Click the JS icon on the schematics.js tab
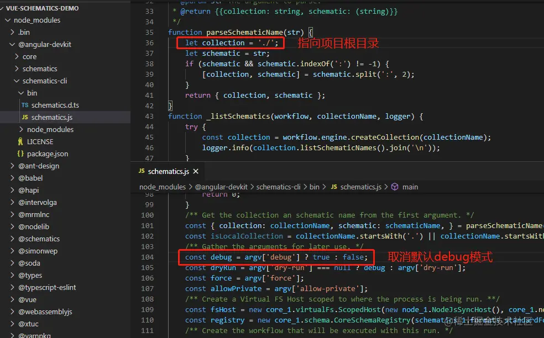Viewport: 544px width, 338px height. (x=142, y=171)
